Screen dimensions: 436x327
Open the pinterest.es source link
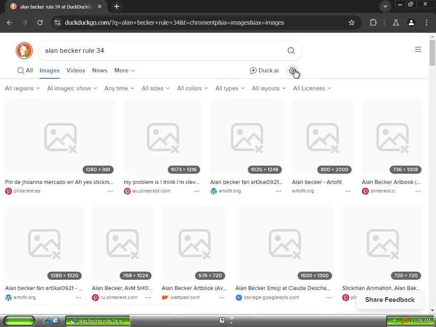pyautogui.click(x=27, y=191)
